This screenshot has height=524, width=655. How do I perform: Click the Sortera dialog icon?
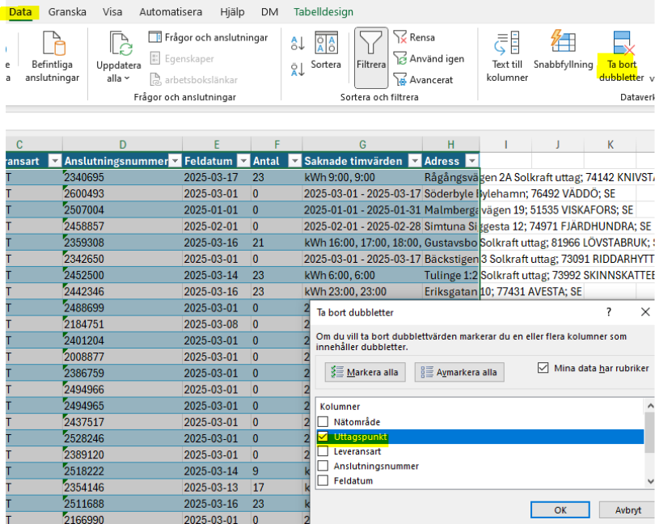tap(326, 44)
